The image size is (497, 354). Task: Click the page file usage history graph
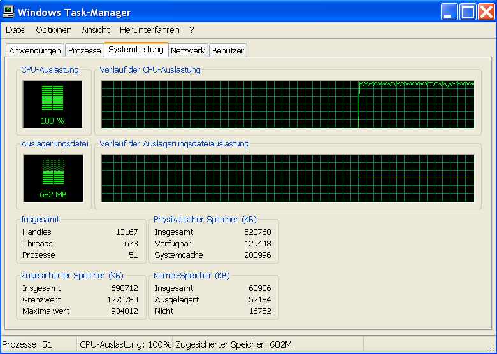click(287, 178)
